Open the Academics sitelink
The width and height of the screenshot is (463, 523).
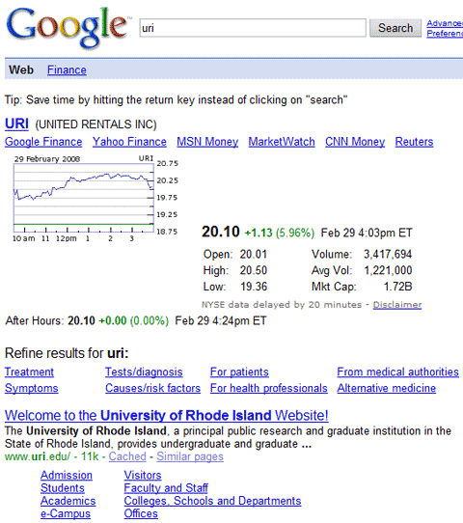pyautogui.click(x=68, y=501)
